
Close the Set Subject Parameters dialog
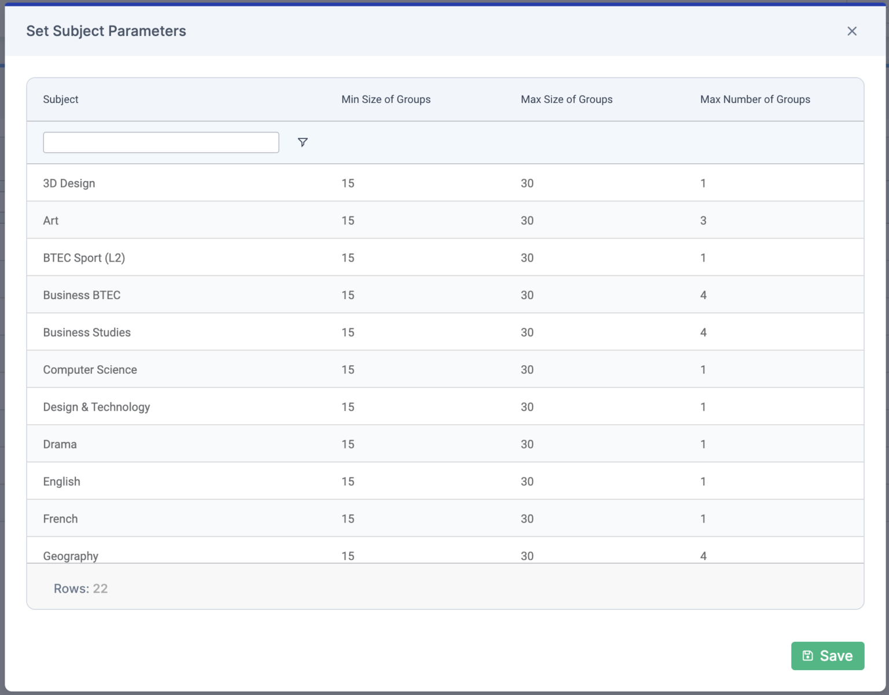[x=851, y=31]
